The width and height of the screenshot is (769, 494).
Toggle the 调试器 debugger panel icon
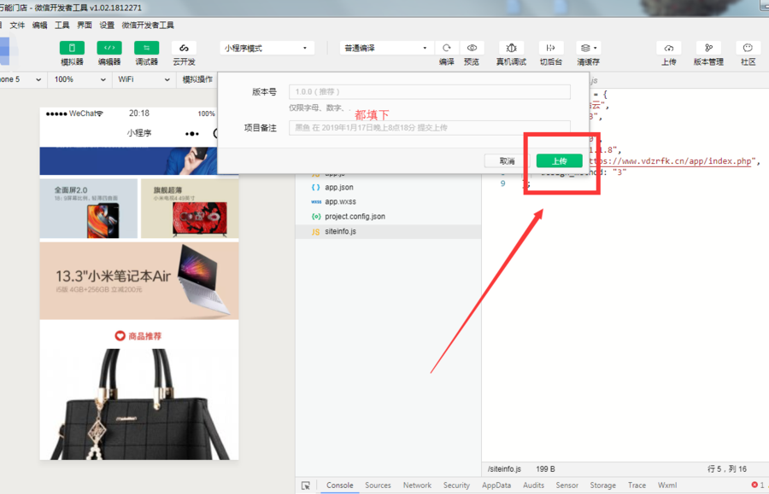(147, 48)
